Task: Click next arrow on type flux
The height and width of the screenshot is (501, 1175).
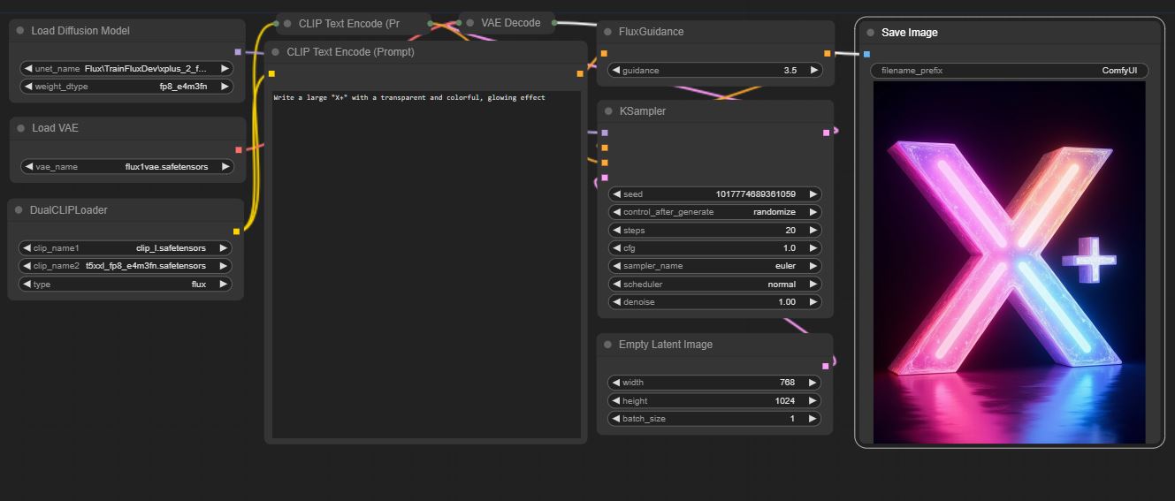Action: (x=224, y=285)
